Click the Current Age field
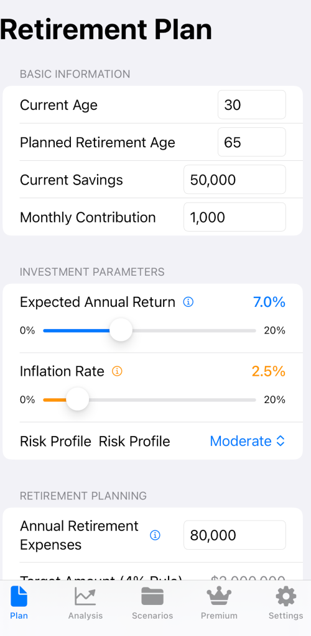 coord(252,104)
